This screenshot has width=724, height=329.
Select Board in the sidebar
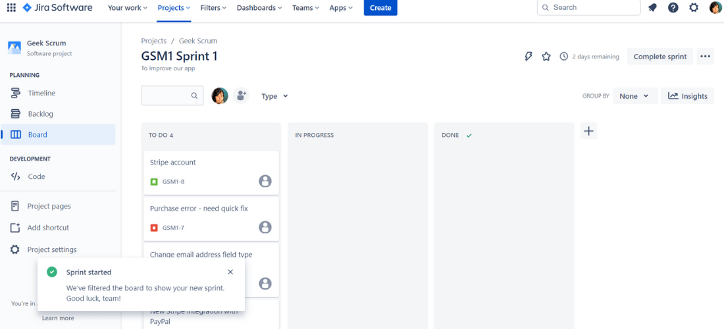pyautogui.click(x=58, y=135)
